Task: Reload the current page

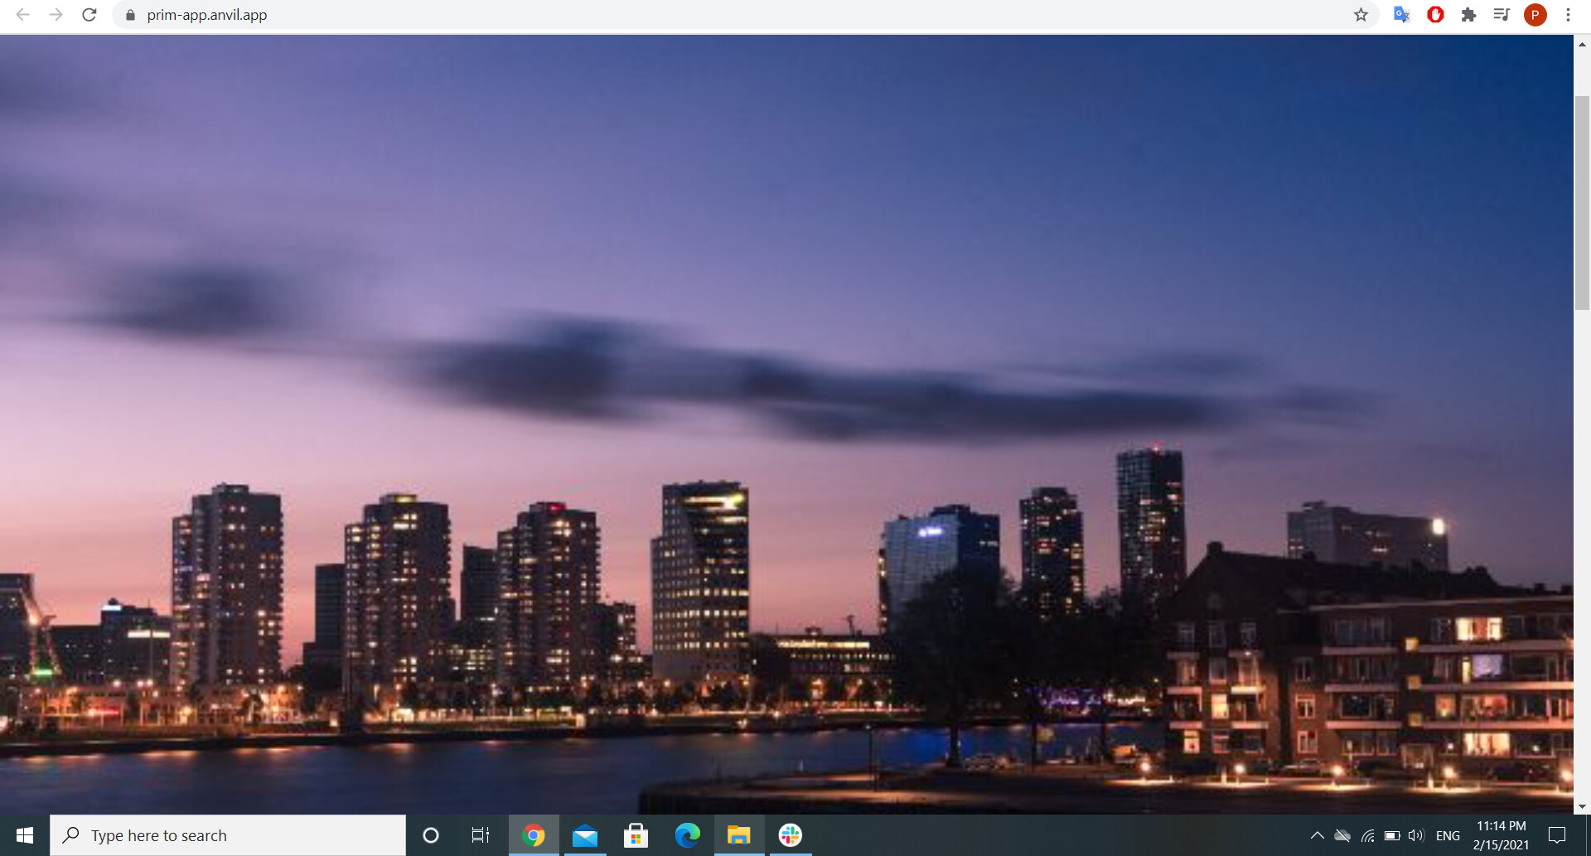Action: click(x=89, y=15)
